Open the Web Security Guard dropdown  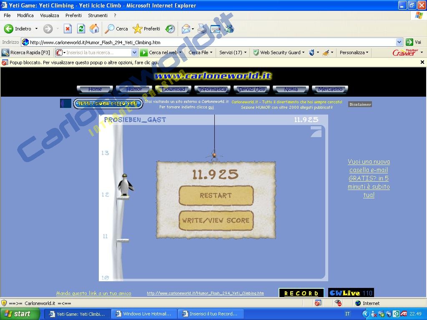point(304,52)
